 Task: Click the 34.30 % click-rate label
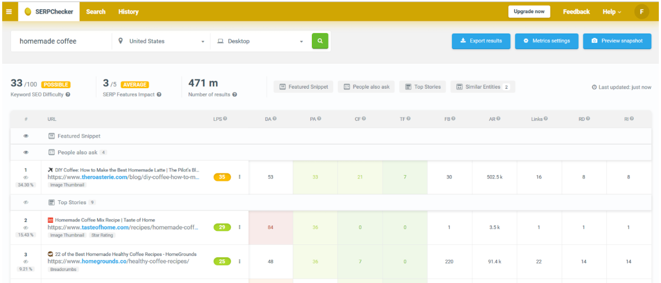click(x=26, y=185)
